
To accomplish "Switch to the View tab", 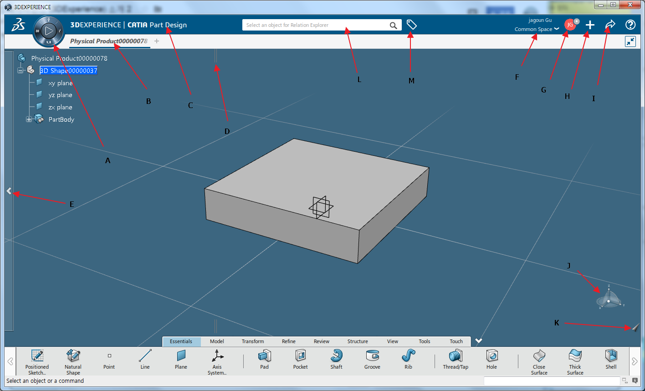I will [x=393, y=341].
